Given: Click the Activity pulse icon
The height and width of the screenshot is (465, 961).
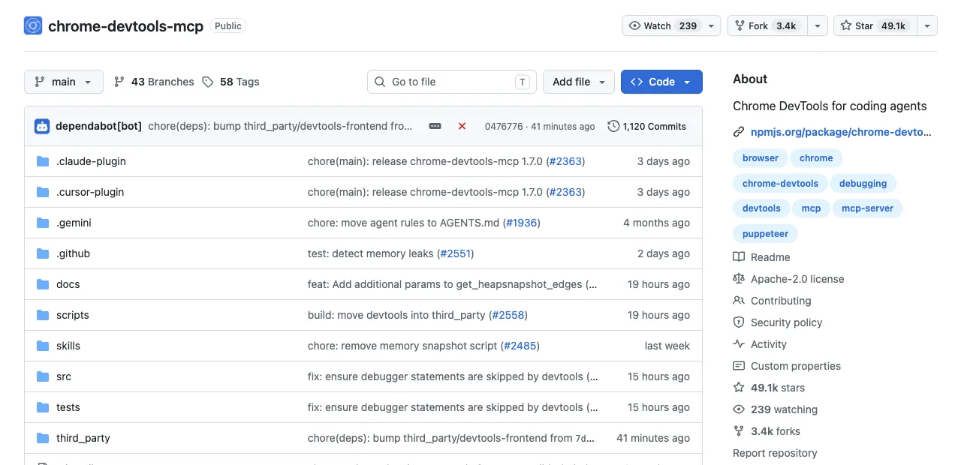Looking at the screenshot, I should (739, 344).
